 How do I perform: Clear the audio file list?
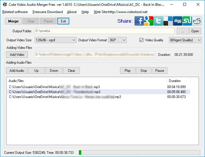tap(71, 71)
